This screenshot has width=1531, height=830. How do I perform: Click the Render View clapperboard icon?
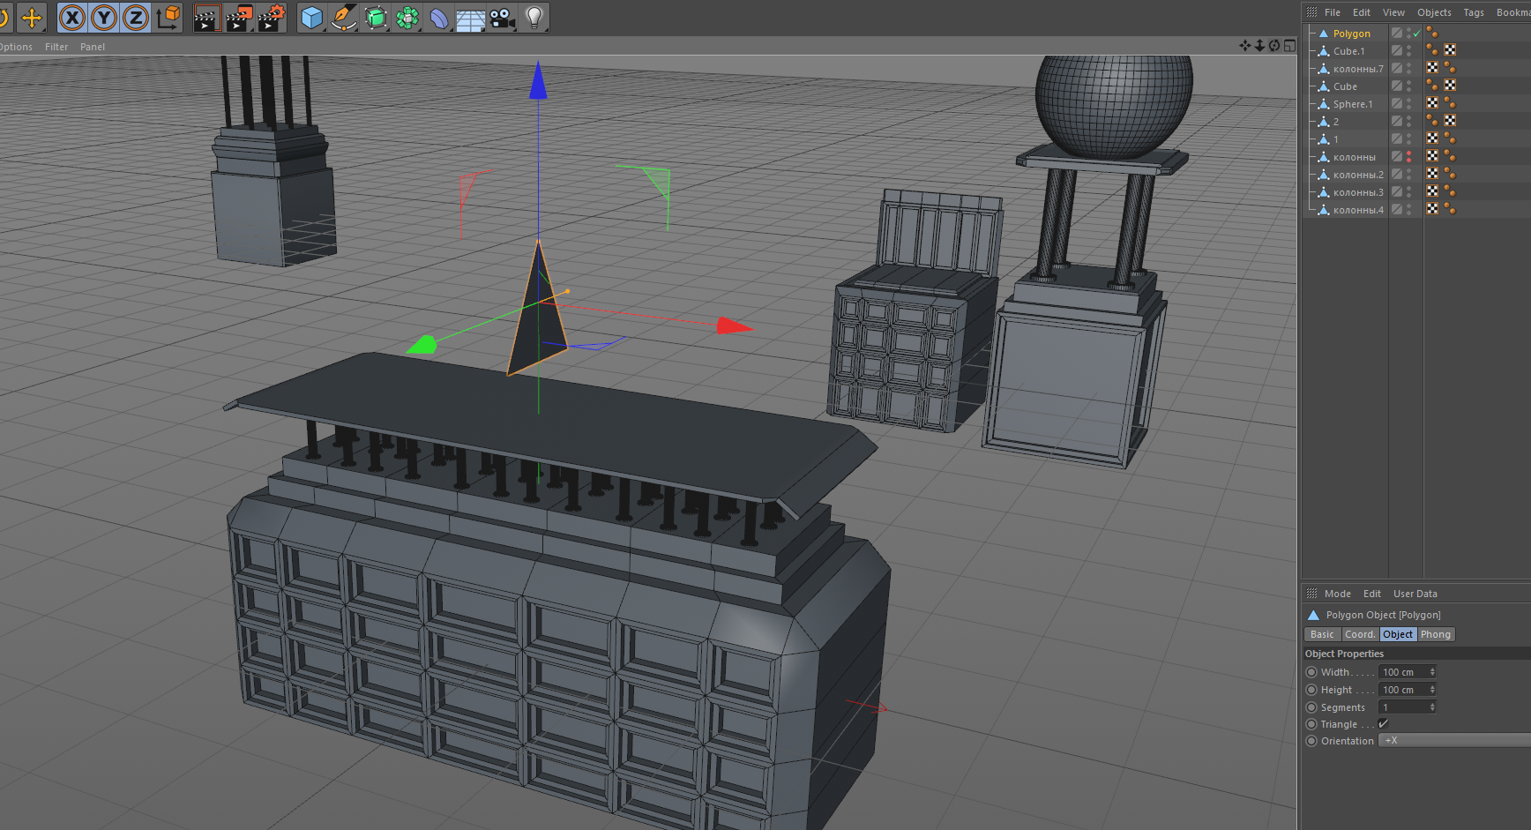pyautogui.click(x=206, y=18)
